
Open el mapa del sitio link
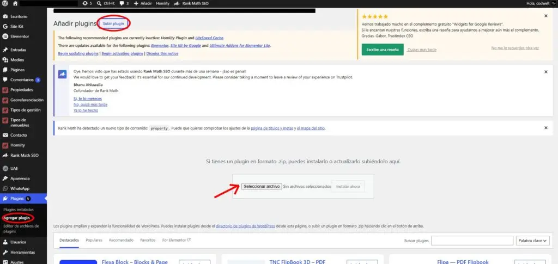point(311,128)
